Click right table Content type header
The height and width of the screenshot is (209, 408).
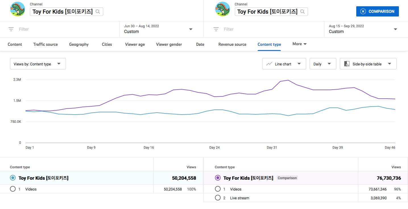225,167
